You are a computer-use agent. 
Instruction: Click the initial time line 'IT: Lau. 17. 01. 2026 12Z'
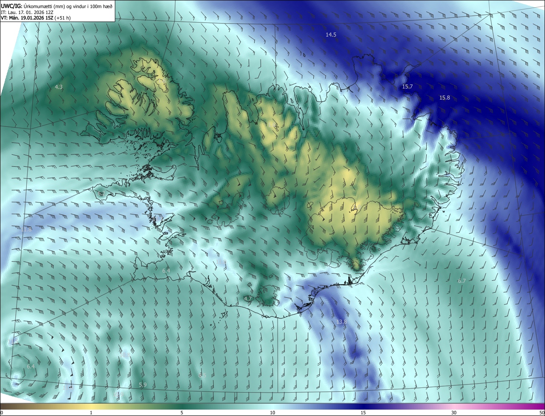28,12
